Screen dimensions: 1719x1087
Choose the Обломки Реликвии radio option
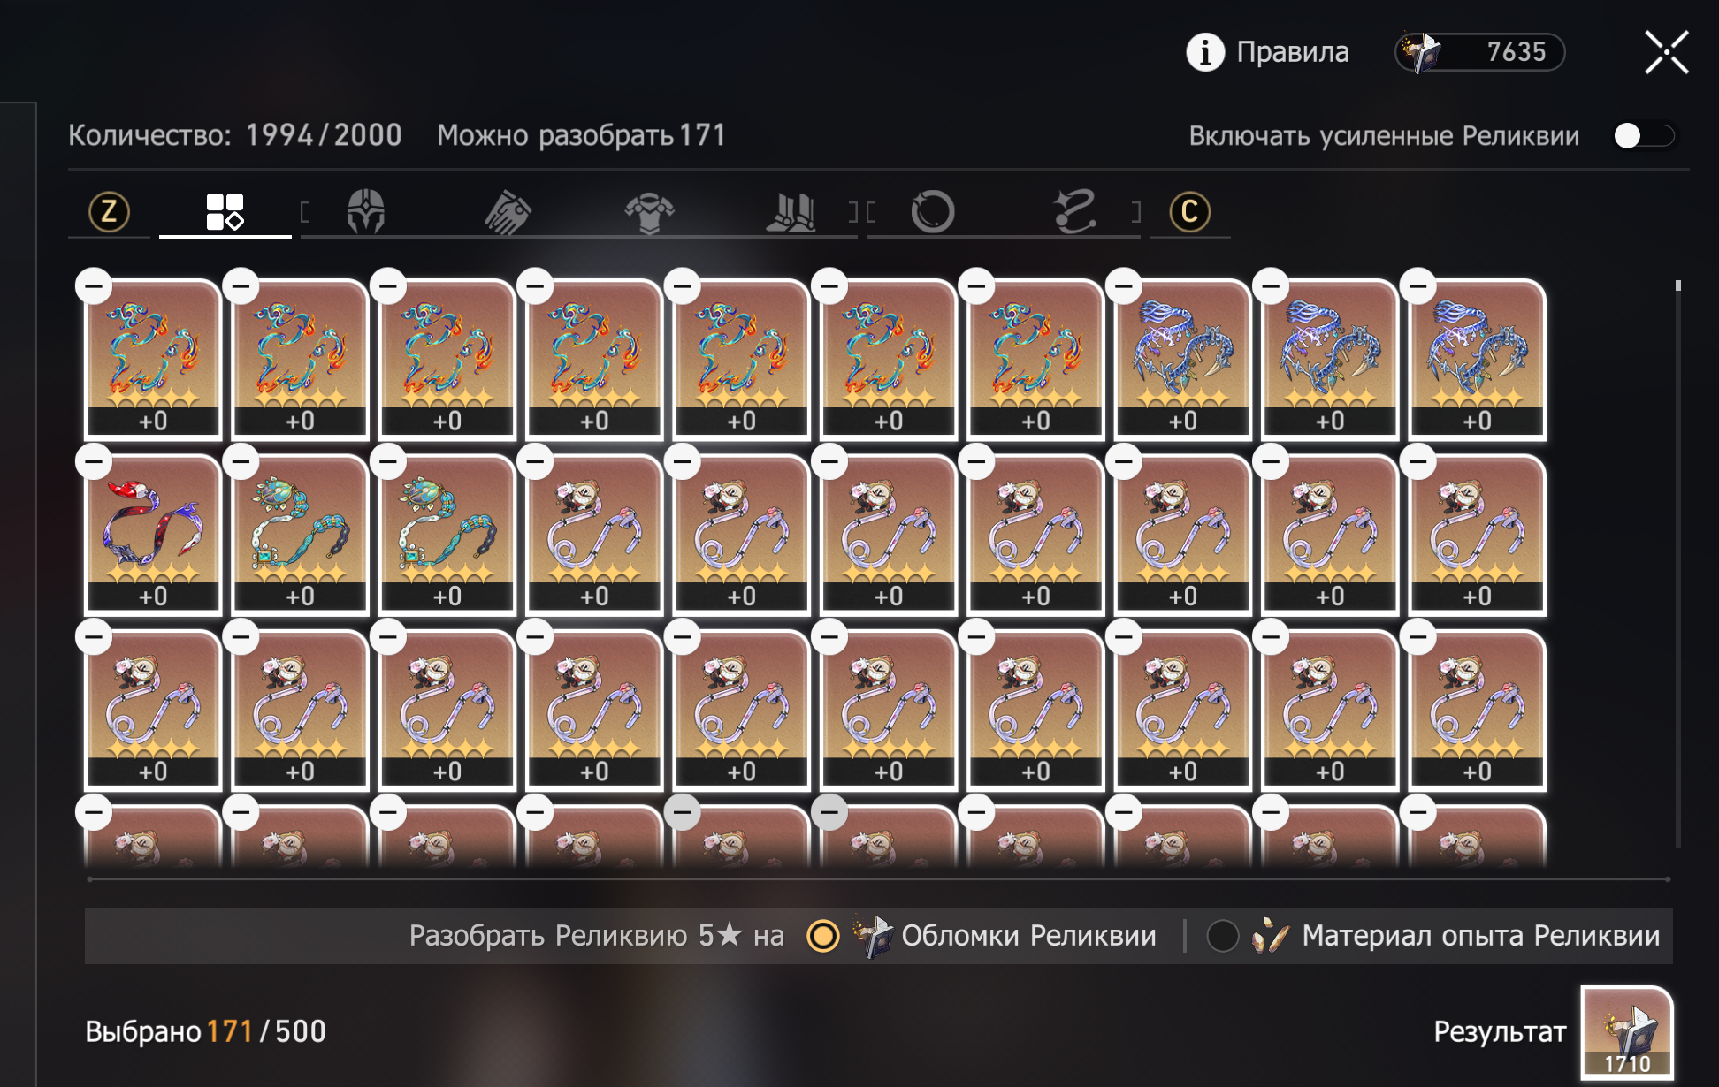[x=822, y=936]
